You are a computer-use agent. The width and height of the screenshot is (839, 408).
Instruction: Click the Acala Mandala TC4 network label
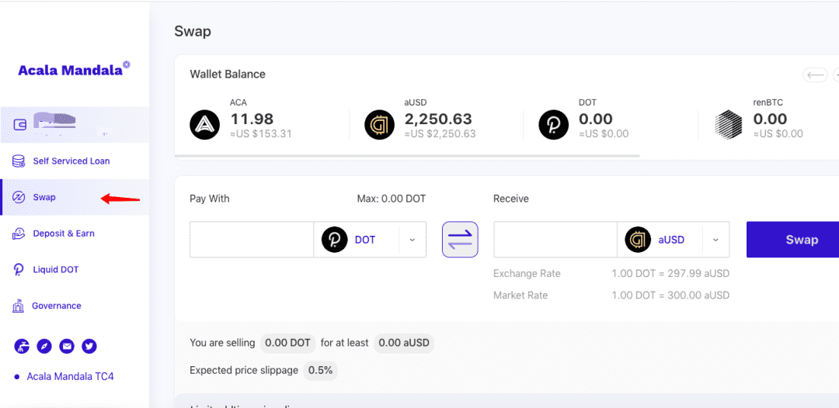click(x=70, y=376)
